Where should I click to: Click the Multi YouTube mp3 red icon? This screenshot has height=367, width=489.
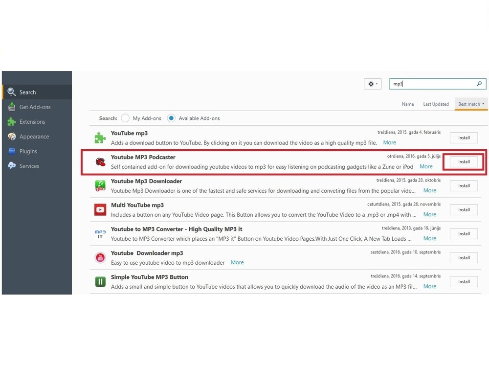[100, 210]
